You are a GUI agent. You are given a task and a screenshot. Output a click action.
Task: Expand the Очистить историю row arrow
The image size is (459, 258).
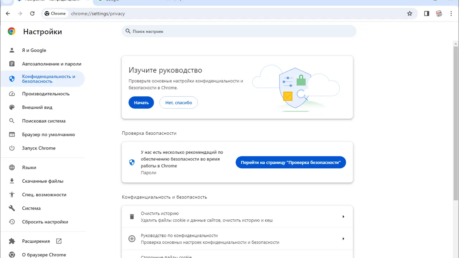point(343,217)
